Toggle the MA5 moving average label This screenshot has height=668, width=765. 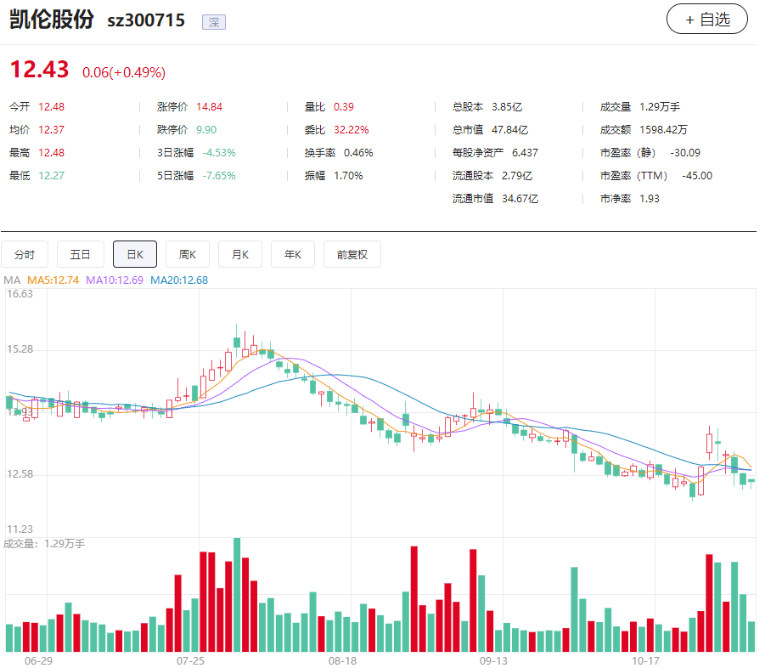tap(53, 280)
